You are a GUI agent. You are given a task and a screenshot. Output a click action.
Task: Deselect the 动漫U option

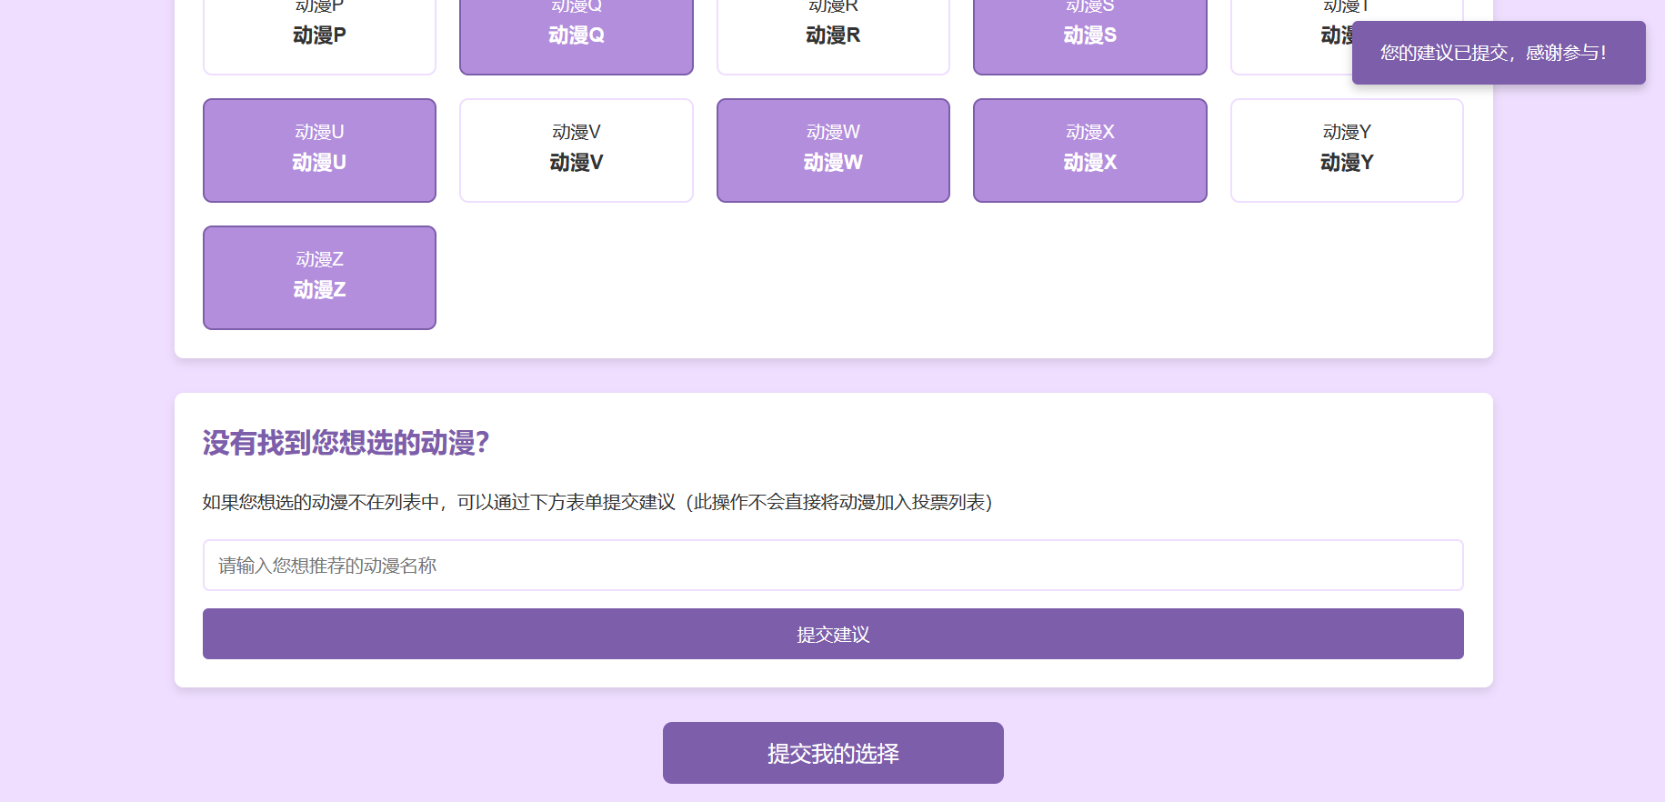[319, 150]
